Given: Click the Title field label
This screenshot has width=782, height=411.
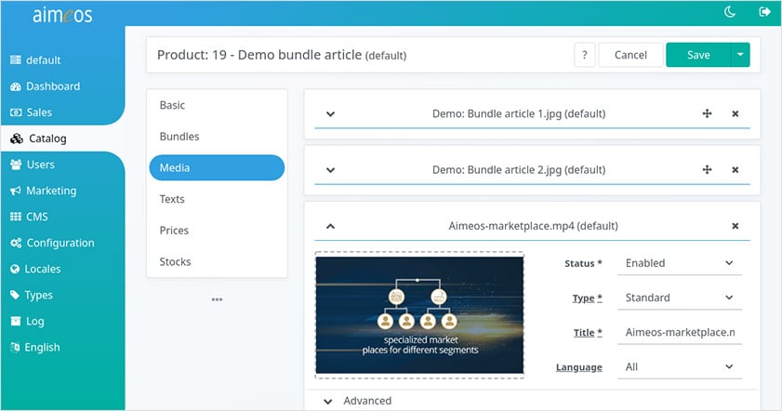Looking at the screenshot, I should click(x=588, y=333).
